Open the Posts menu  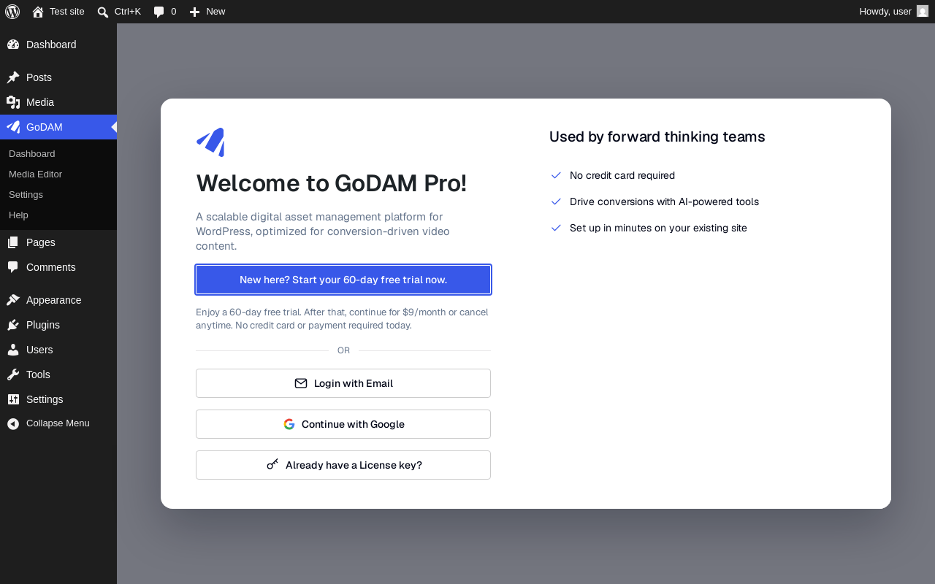point(58,77)
